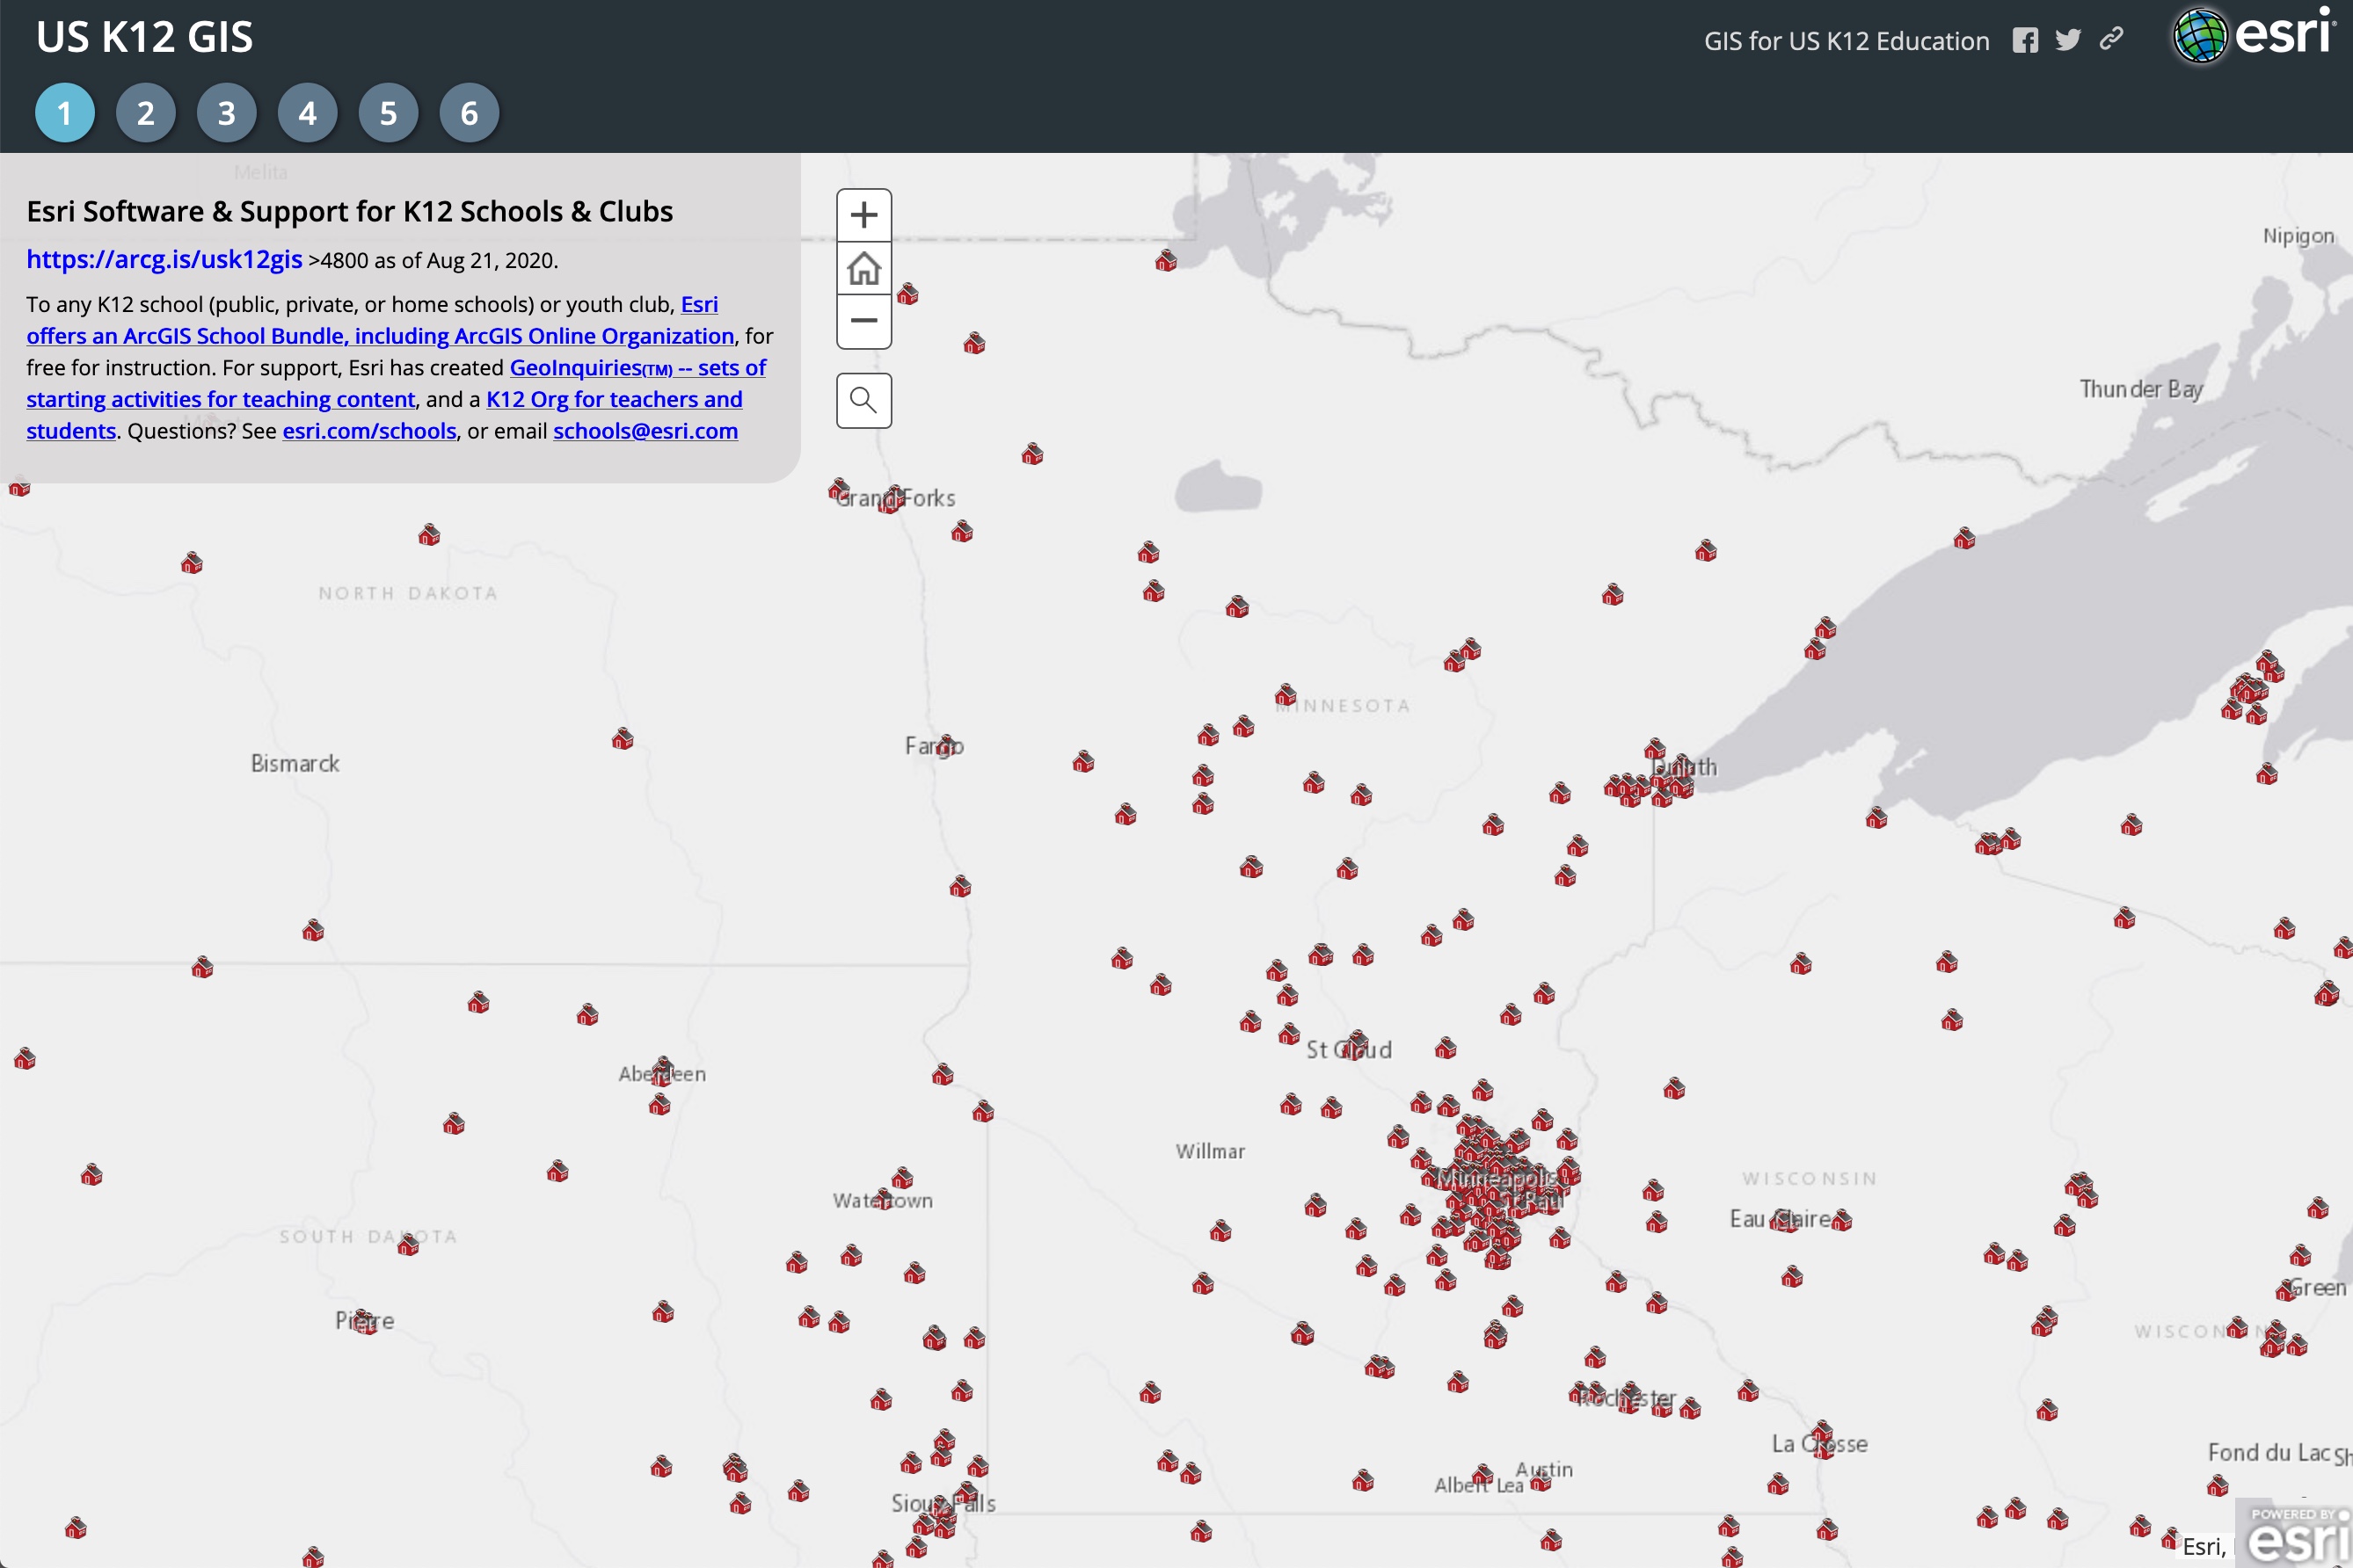Open Esri logo in header
Image resolution: width=2353 pixels, height=1568 pixels.
[x=2254, y=36]
